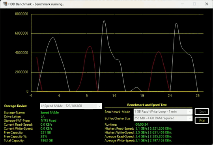Click the 1 GB Read-Write-Loop mode field

pos(163,112)
